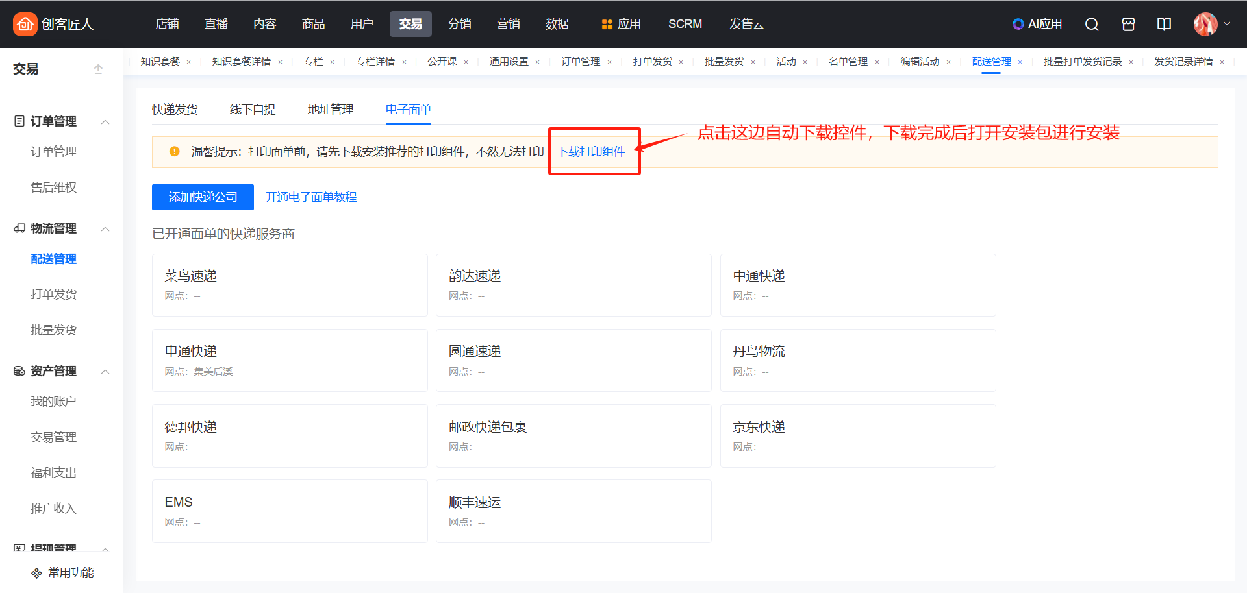Click the 添加快递公司 button

click(203, 197)
